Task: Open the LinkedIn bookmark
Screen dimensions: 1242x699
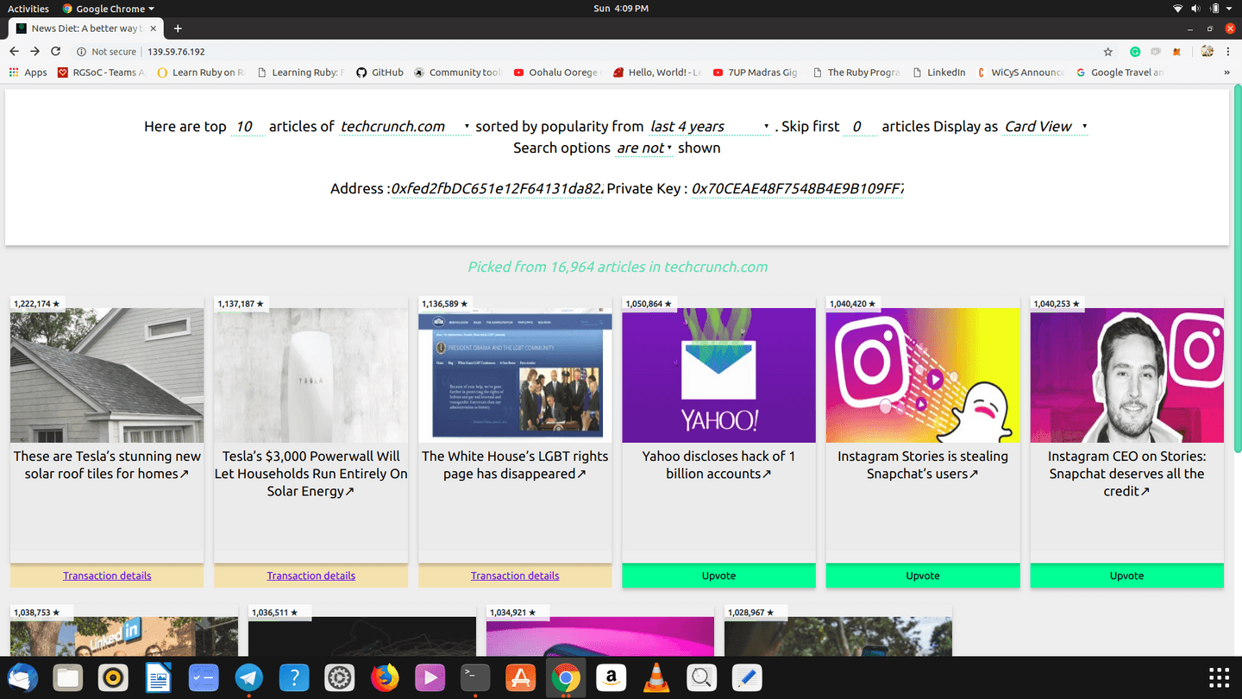Action: click(938, 72)
